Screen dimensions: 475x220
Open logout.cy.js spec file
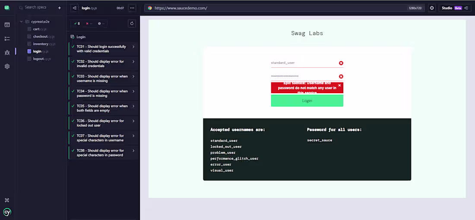click(x=42, y=59)
